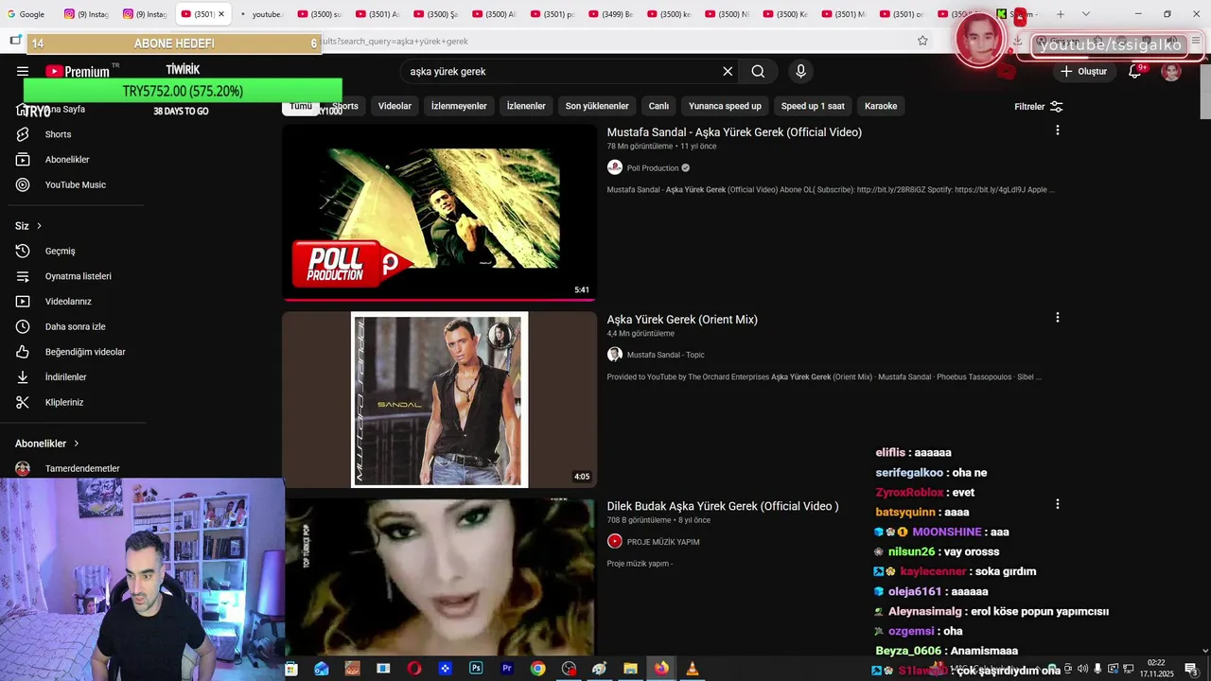The width and height of the screenshot is (1211, 681).
Task: Open Windows notification center icon
Action: 1191,669
